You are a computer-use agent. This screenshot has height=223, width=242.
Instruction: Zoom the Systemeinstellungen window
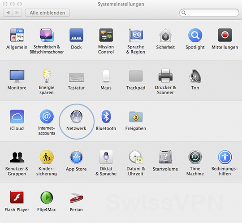pos(20,4)
